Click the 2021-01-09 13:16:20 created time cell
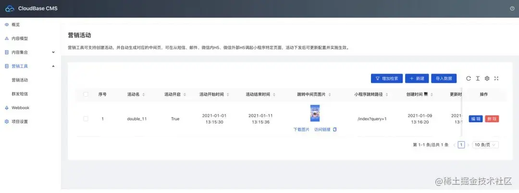This screenshot has height=193, width=519. click(x=420, y=119)
